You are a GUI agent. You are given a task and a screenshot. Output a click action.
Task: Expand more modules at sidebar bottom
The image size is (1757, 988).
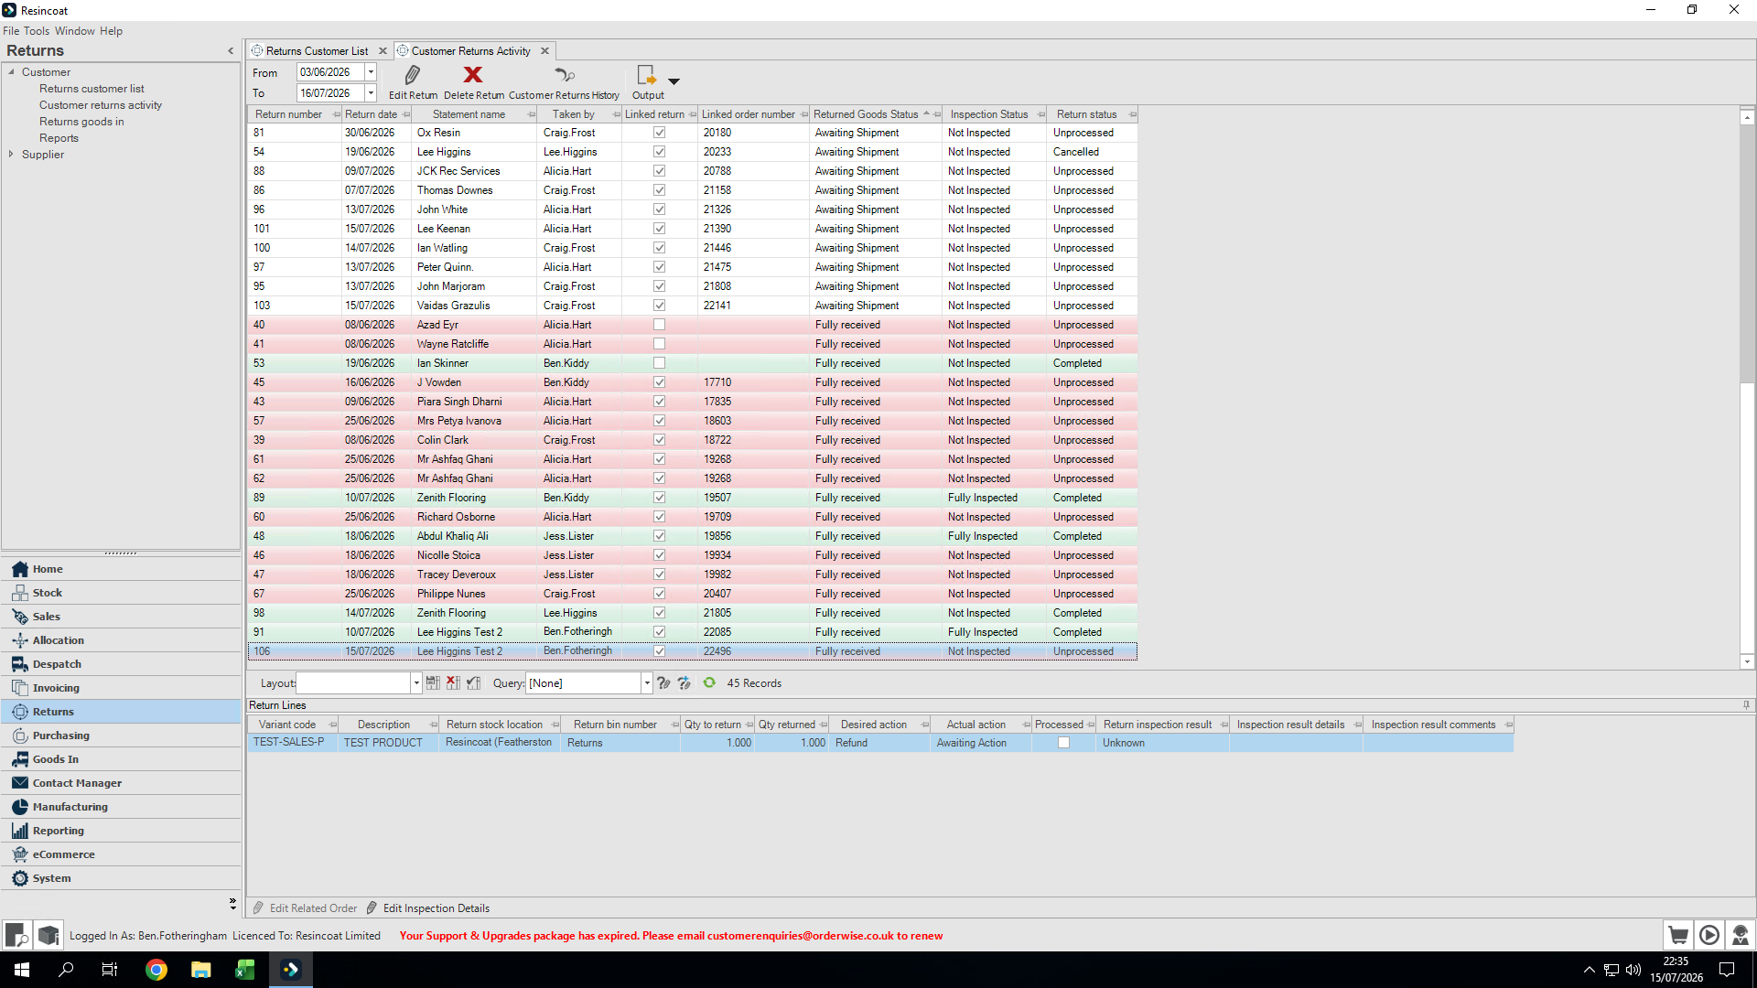pyautogui.click(x=232, y=904)
